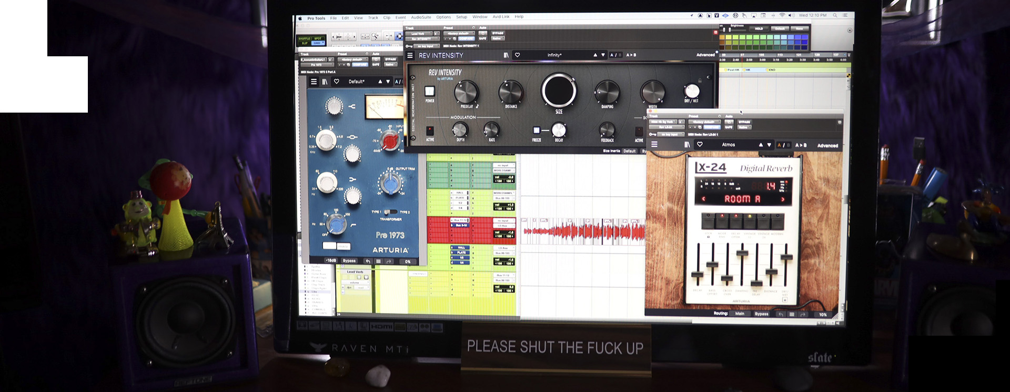The width and height of the screenshot is (1010, 392).
Task: Toggle the Modulation ACTIVE switch
Action: point(430,130)
